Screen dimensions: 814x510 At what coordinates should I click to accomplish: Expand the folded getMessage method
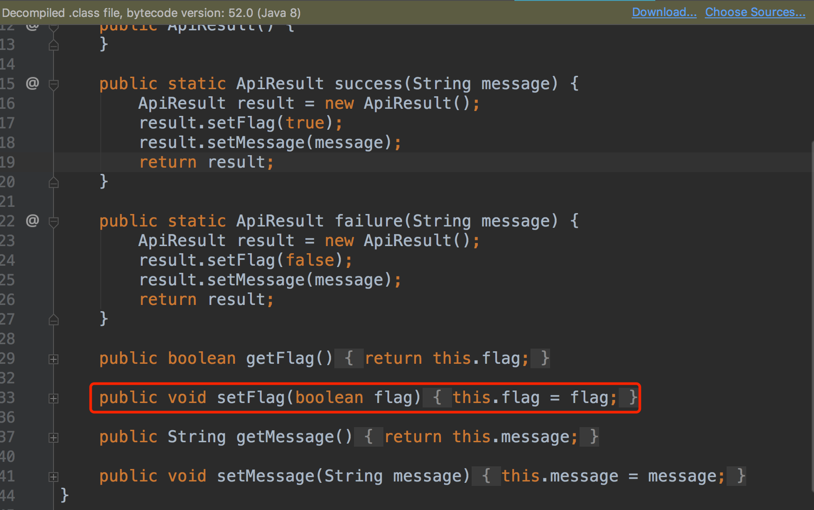click(x=53, y=437)
